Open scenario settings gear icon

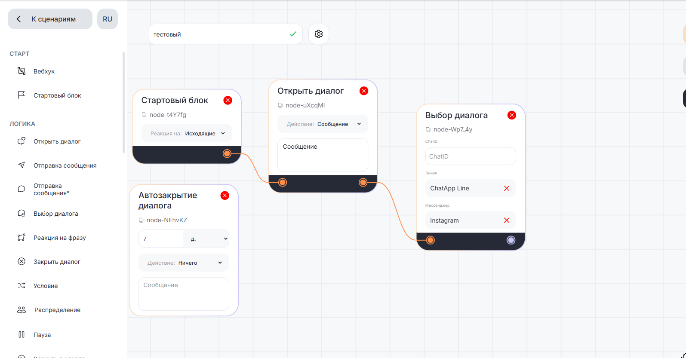(318, 34)
